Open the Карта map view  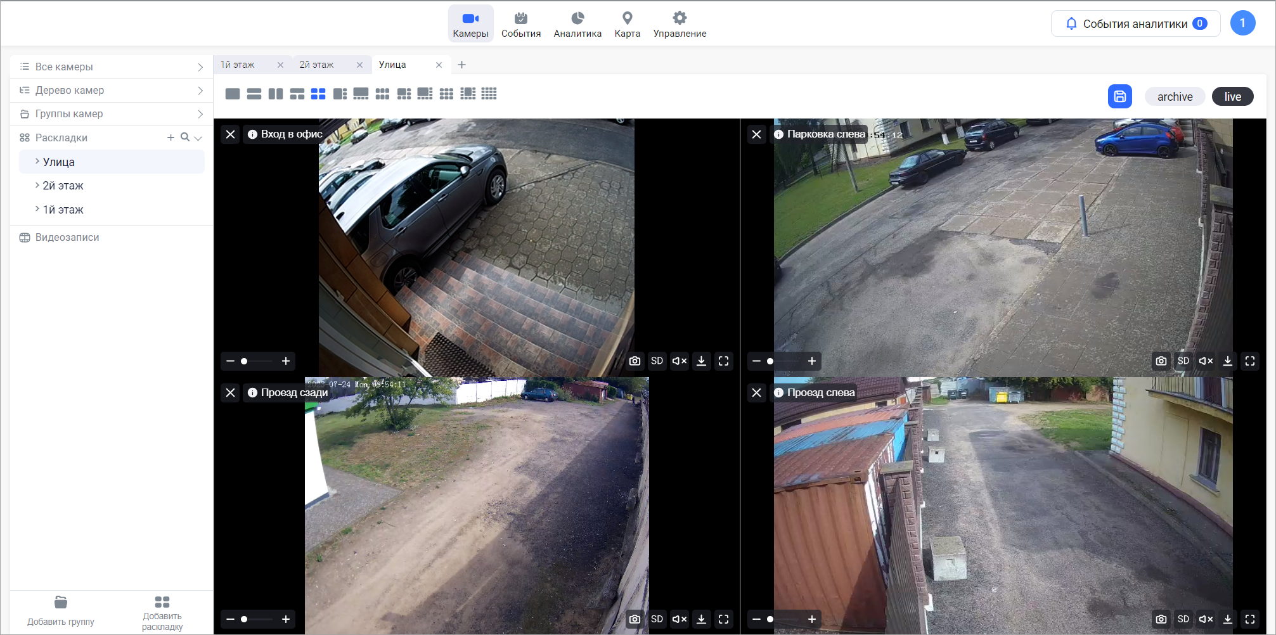(x=627, y=24)
